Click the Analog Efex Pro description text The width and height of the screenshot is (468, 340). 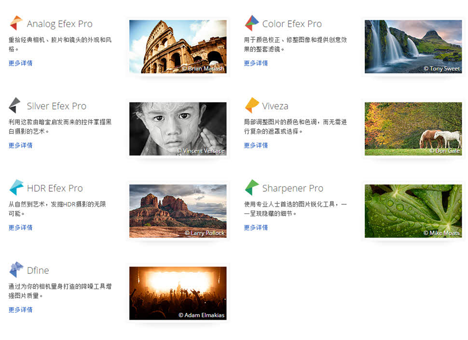coord(60,44)
